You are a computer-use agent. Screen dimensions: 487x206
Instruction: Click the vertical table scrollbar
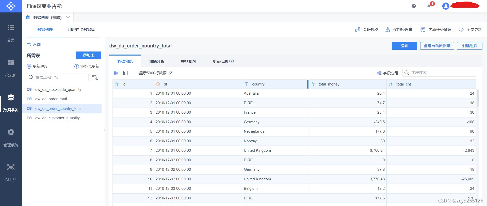pyautogui.click(x=478, y=98)
